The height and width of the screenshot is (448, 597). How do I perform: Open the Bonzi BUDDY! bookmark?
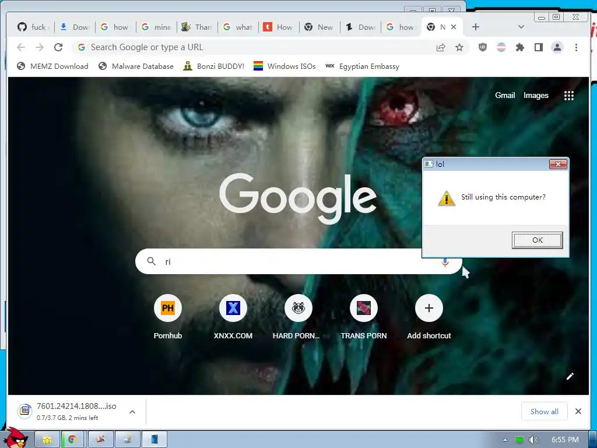[213, 66]
